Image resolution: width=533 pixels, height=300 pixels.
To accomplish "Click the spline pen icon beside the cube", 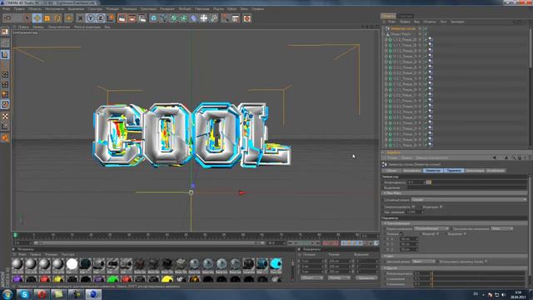I will tap(163, 18).
